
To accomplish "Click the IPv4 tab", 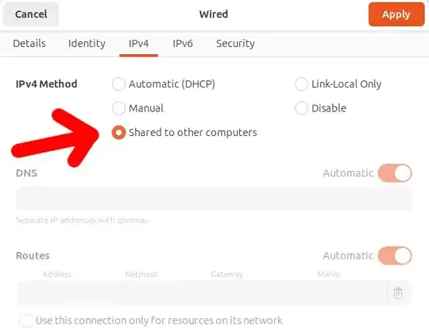I will click(x=139, y=44).
